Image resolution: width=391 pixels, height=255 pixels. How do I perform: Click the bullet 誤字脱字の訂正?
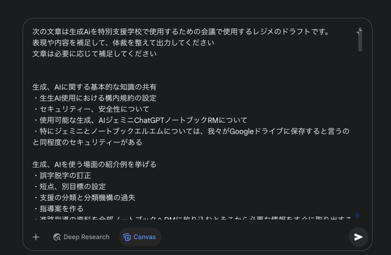pos(62,175)
